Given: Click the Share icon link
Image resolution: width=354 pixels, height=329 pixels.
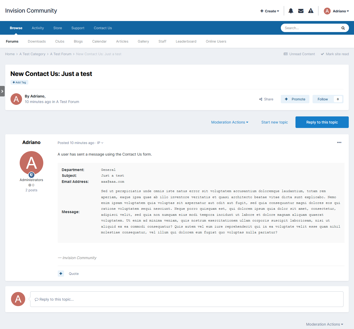Looking at the screenshot, I should pos(266,99).
